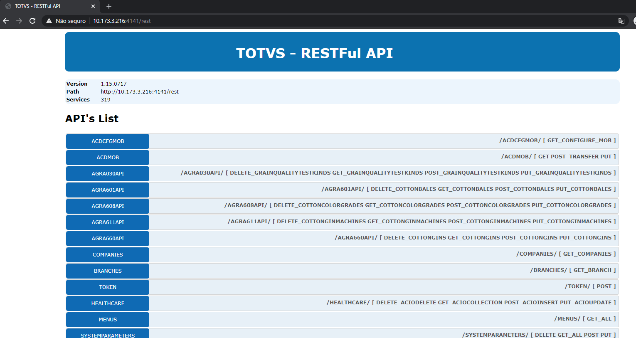636x338 pixels.
Task: Select the AGRA608API service button
Action: tap(108, 206)
